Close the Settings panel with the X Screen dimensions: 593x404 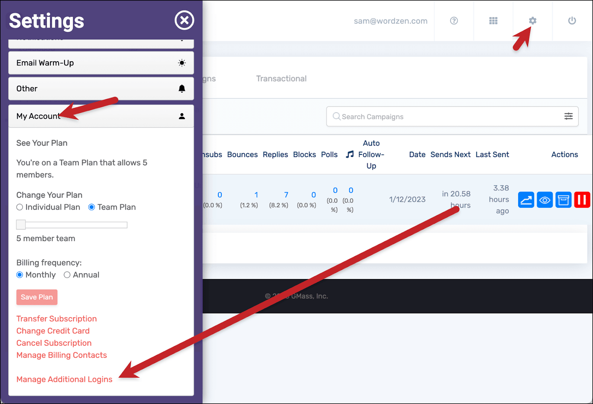184,20
